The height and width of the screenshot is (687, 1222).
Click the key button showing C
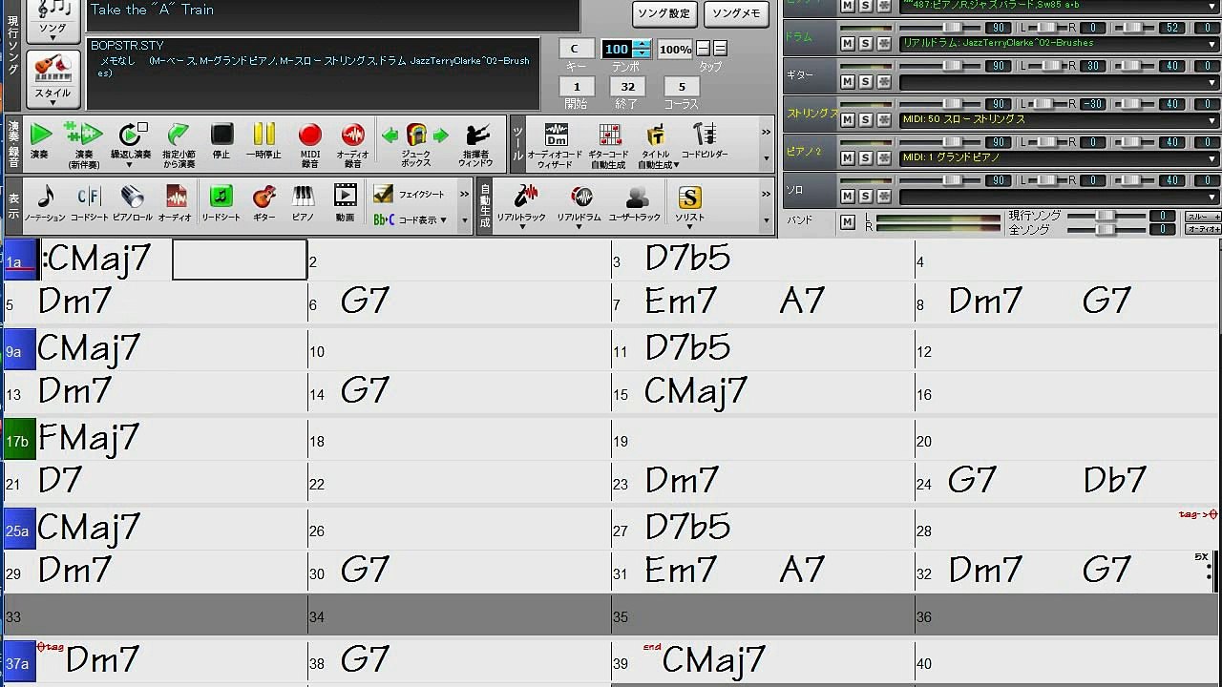[x=576, y=49]
